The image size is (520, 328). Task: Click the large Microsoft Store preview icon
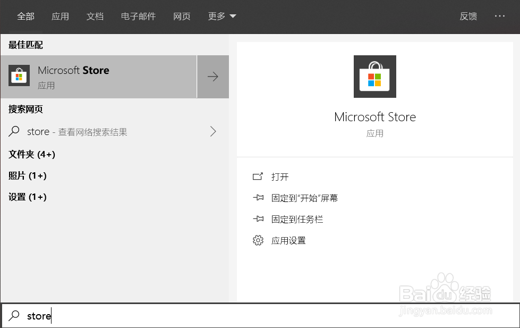click(x=374, y=77)
